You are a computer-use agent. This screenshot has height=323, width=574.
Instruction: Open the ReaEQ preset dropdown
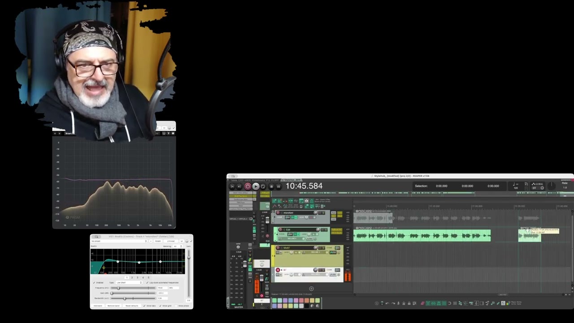(119, 241)
